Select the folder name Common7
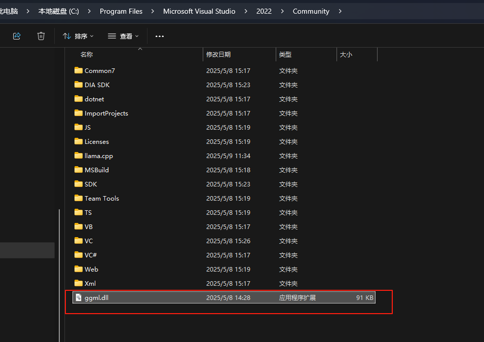This screenshot has width=484, height=342. point(100,71)
